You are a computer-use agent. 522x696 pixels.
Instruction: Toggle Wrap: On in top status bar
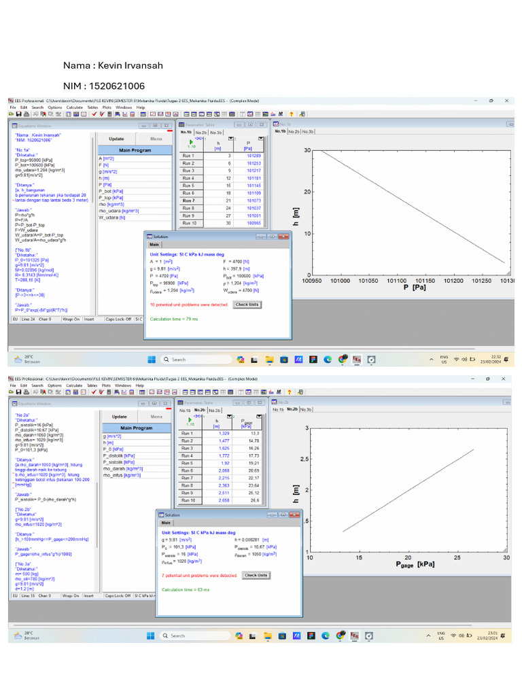click(71, 318)
